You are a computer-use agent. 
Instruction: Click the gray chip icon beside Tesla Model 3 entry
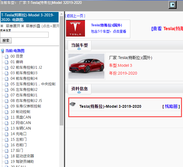72,104
